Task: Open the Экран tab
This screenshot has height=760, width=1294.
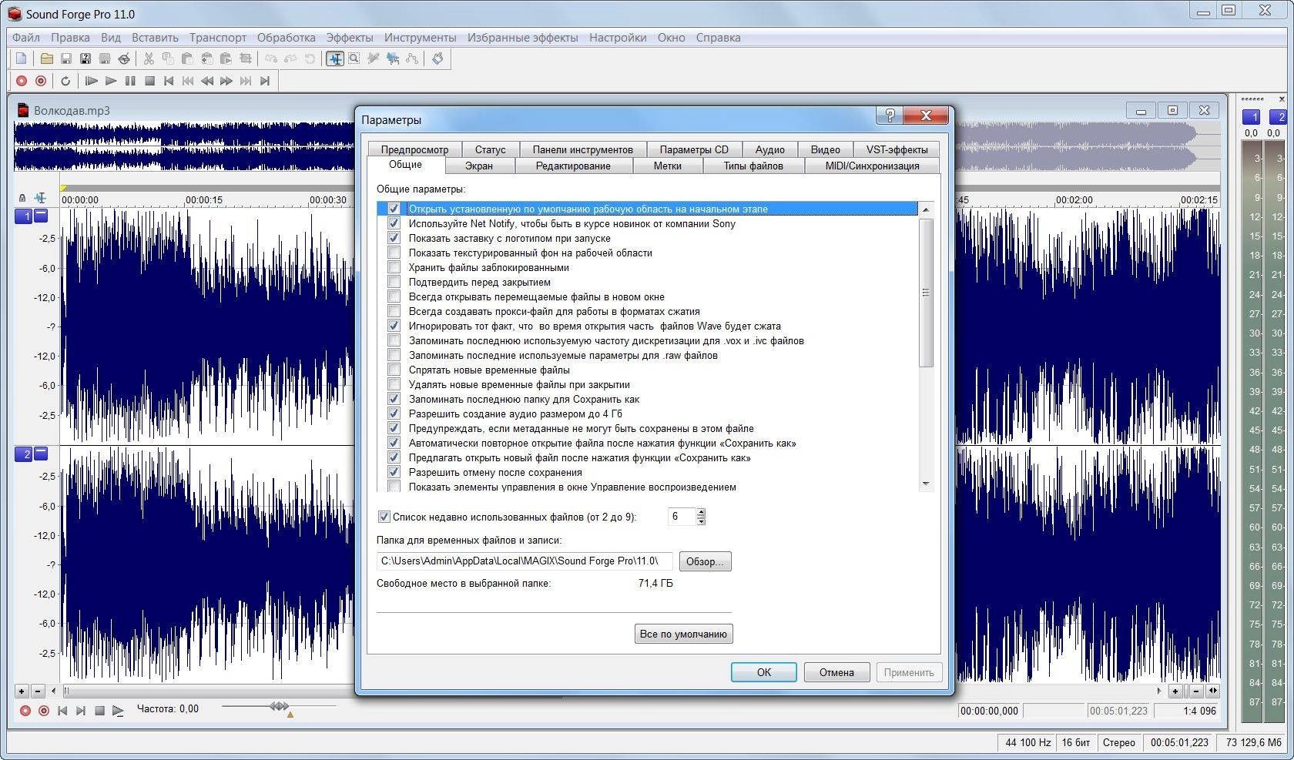Action: [478, 166]
